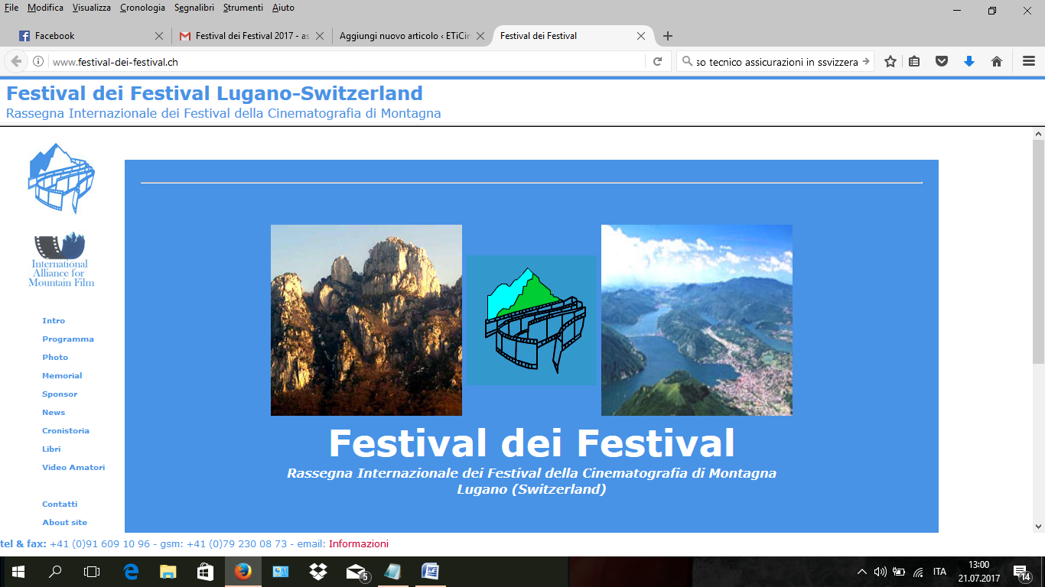Open Mail app in taskbar
Screen dimensions: 1045x587
(x=355, y=572)
